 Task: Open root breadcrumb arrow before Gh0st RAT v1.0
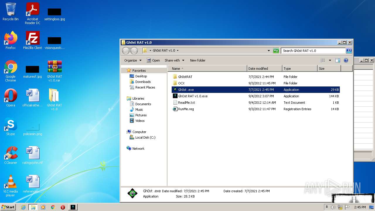coord(151,50)
